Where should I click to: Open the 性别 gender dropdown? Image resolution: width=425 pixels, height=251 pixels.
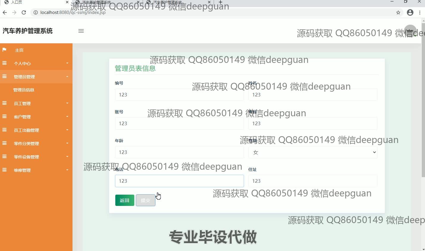[313, 152]
